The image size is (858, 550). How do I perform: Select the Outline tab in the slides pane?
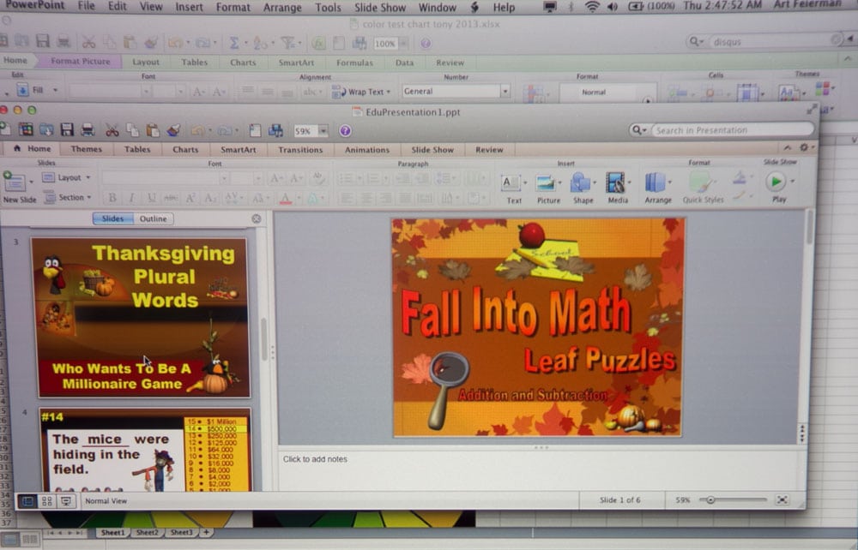(x=154, y=218)
